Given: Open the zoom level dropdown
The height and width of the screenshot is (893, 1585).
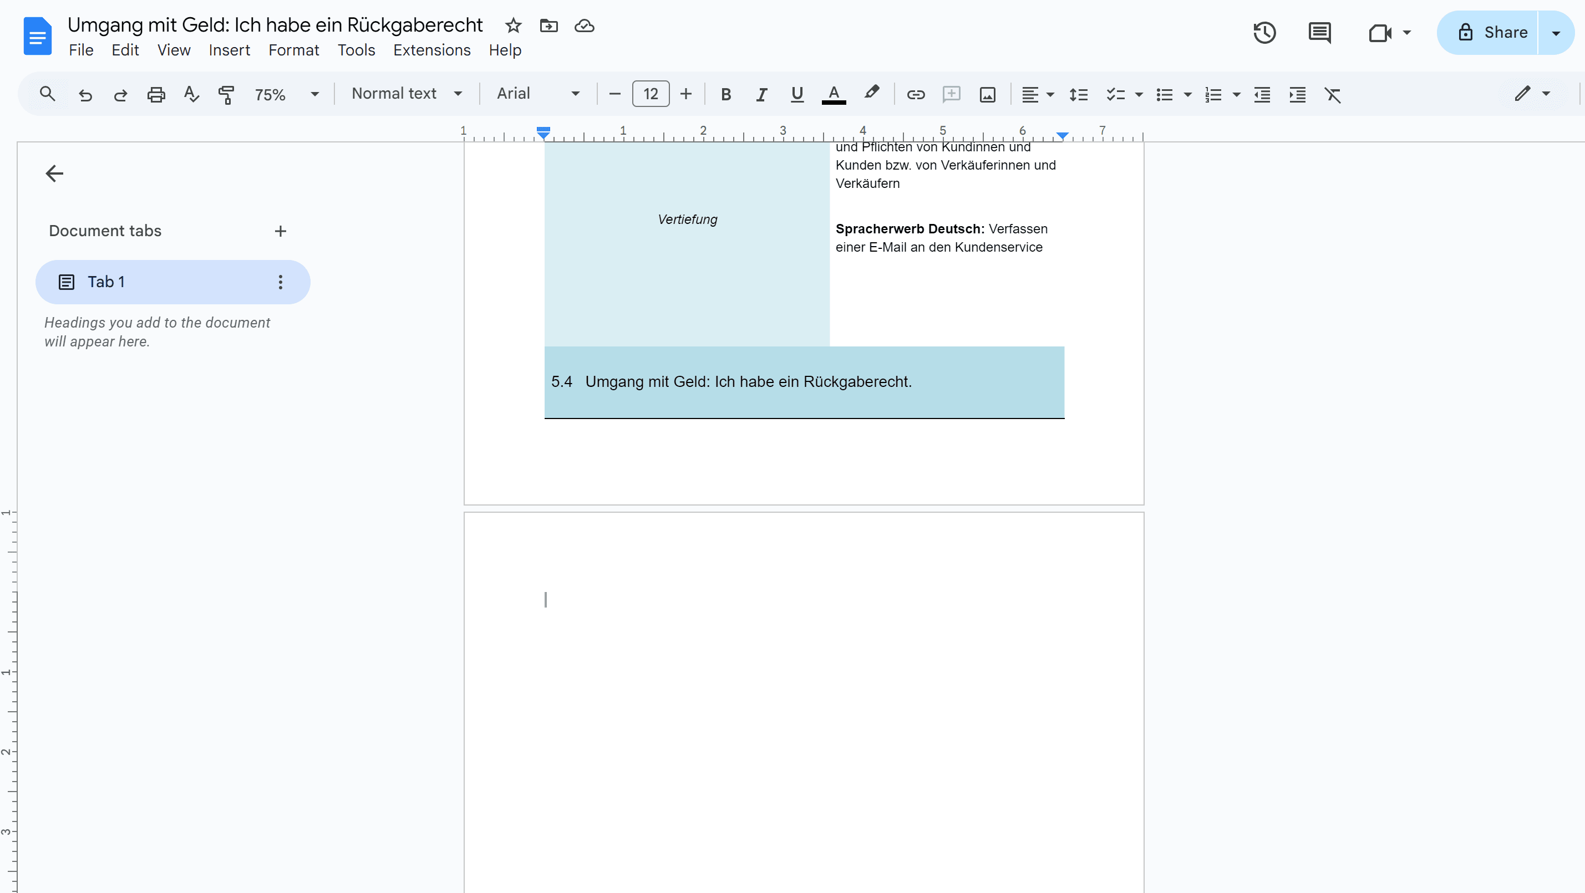Looking at the screenshot, I should click(x=287, y=94).
